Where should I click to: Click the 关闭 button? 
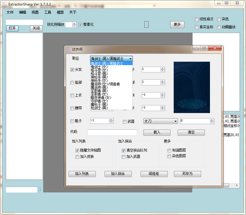[x=36, y=28]
